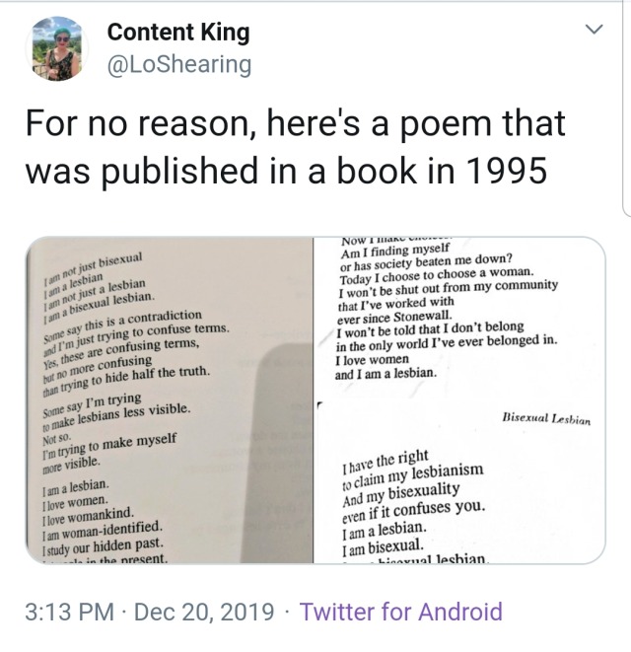Click 'I have the right' stanza in photo
This screenshot has width=631, height=652.
[x=387, y=460]
